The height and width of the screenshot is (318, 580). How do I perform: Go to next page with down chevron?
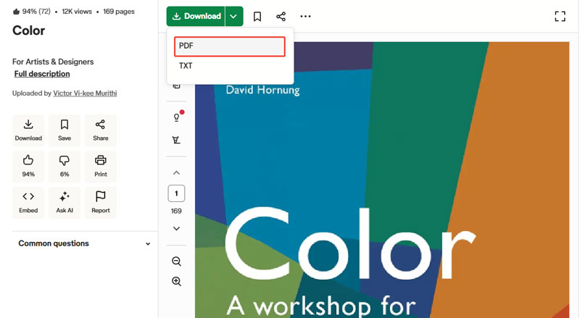pos(176,228)
